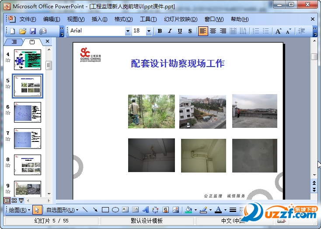Switch to Slide Sorter view
321x229 pixels.
pyautogui.click(x=14, y=201)
